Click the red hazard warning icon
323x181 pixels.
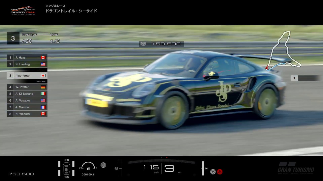[x=220, y=172]
